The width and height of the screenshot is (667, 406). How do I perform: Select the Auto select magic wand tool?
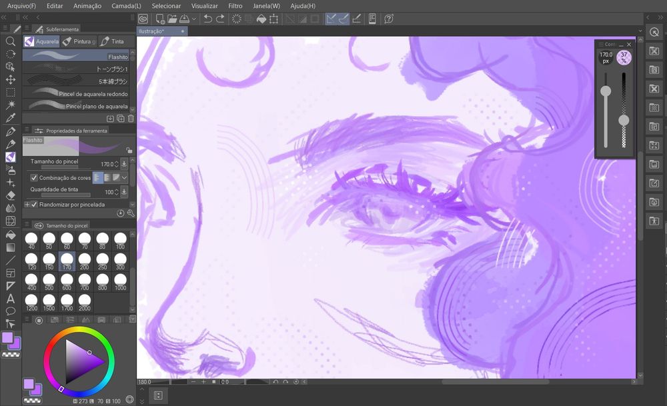(11, 105)
